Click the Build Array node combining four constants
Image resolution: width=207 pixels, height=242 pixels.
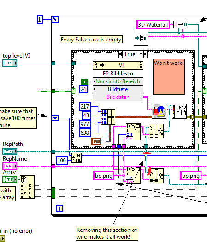click(108, 117)
